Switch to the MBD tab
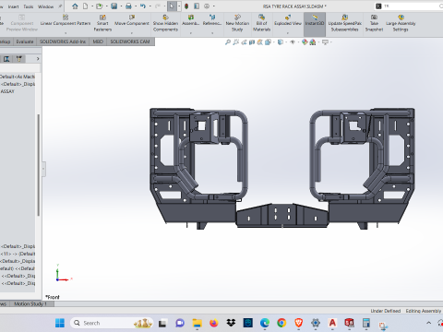 98,41
